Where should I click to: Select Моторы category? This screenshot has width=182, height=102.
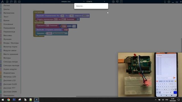point(7,58)
